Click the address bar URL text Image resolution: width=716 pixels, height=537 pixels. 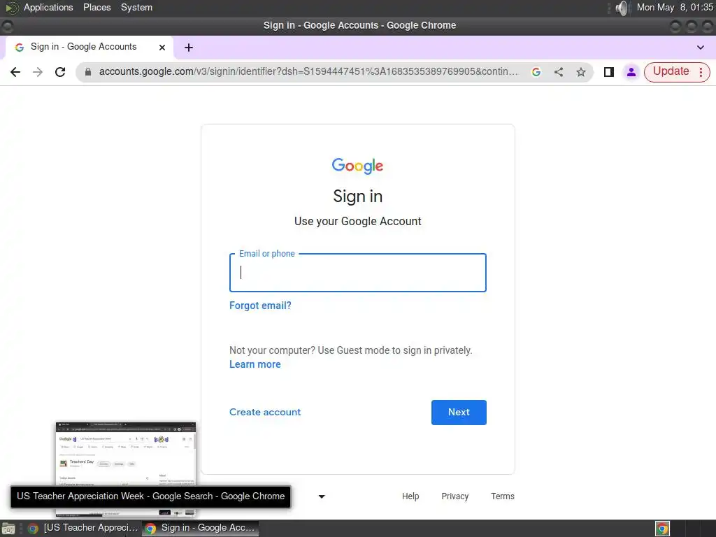tap(308, 72)
